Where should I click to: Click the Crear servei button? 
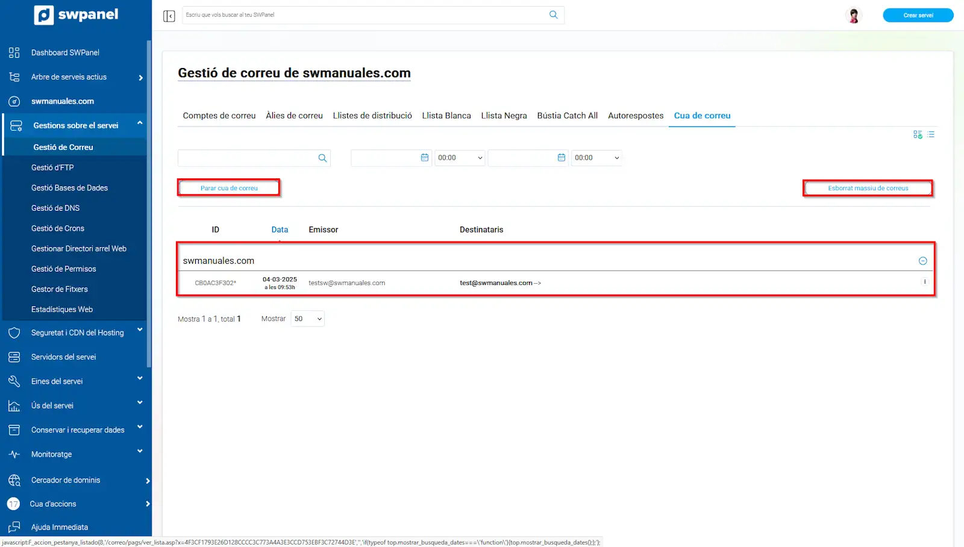918,15
